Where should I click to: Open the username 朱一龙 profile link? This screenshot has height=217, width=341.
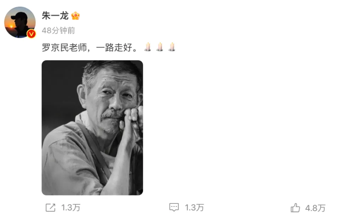(55, 16)
